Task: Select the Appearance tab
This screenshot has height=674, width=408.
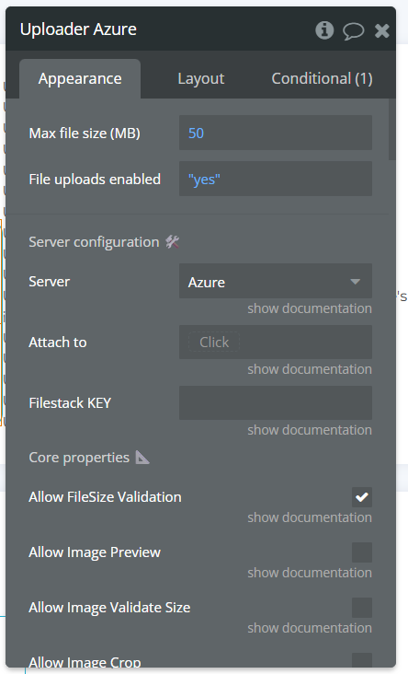Action: 80,78
